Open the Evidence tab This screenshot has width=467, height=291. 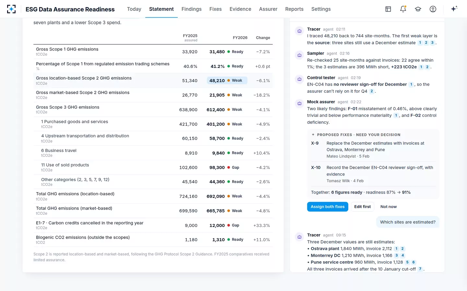click(240, 9)
